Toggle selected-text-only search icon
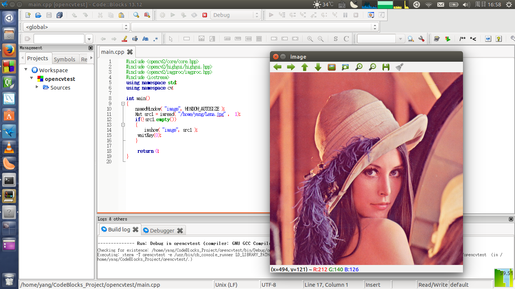 135,39
